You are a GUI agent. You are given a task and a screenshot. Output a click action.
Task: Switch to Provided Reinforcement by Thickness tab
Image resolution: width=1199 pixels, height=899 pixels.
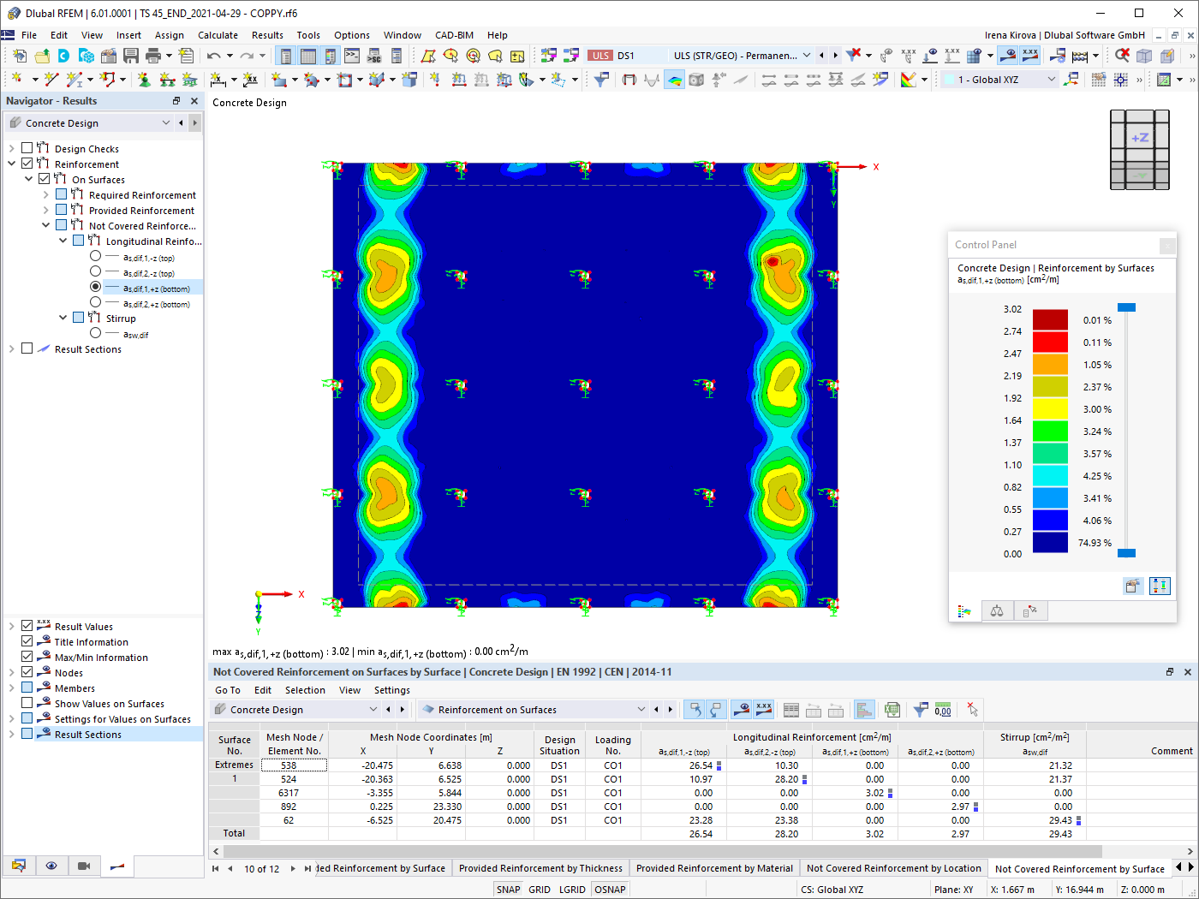[x=540, y=868]
